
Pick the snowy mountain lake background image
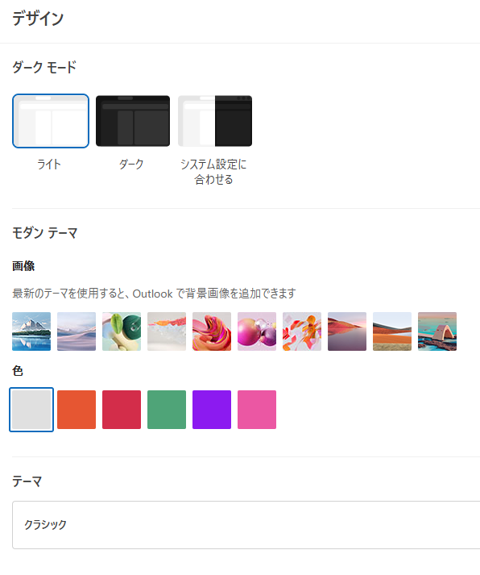pos(31,331)
